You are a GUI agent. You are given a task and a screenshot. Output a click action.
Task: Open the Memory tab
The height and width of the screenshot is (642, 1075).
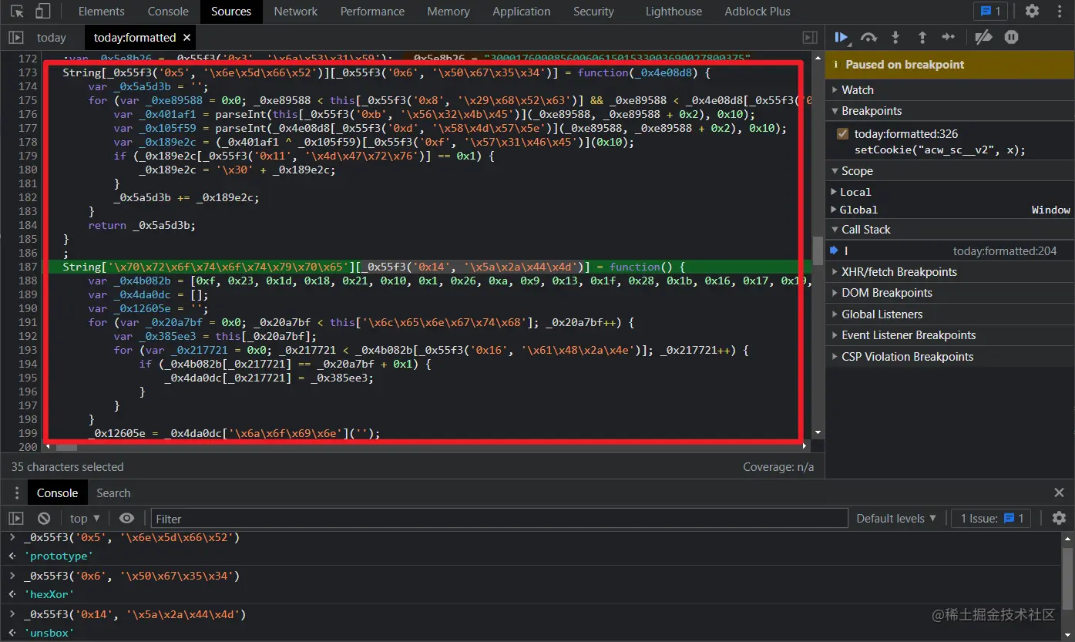click(x=448, y=12)
